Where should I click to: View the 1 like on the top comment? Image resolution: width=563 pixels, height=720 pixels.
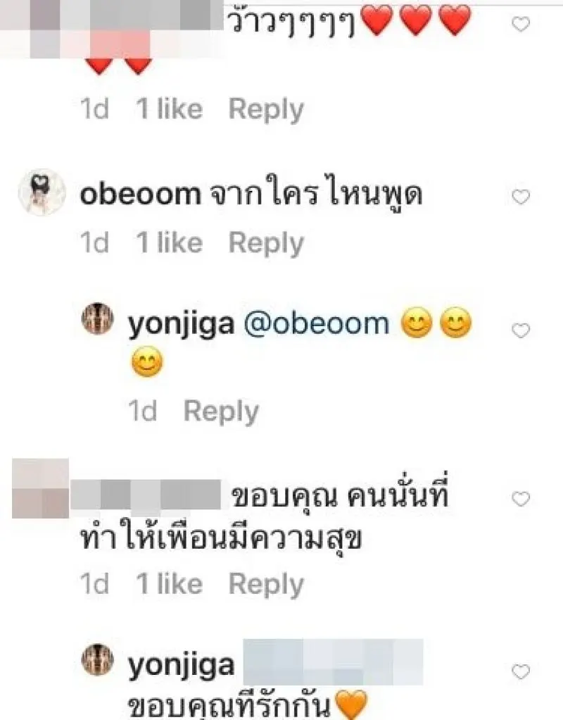170,109
